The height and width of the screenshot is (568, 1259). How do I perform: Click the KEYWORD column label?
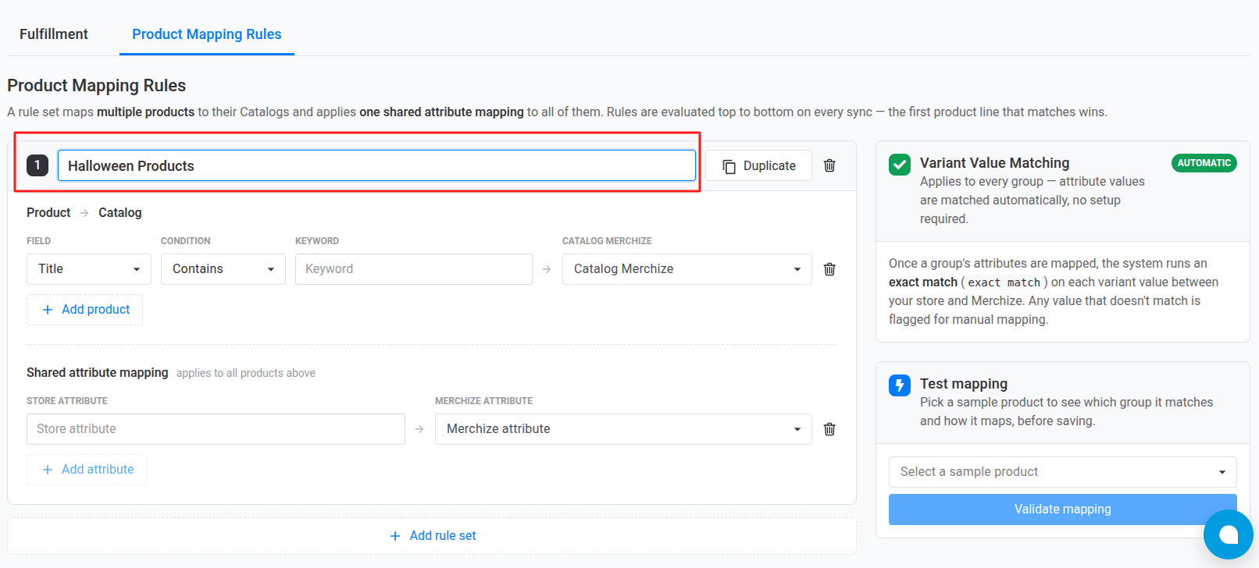317,241
